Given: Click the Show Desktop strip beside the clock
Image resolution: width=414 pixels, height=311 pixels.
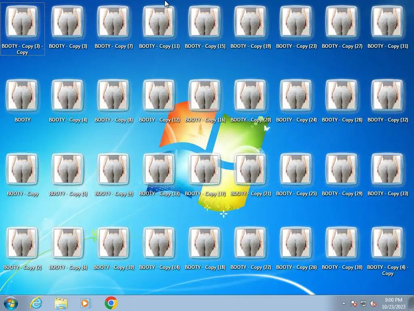Looking at the screenshot, I should pos(411,303).
